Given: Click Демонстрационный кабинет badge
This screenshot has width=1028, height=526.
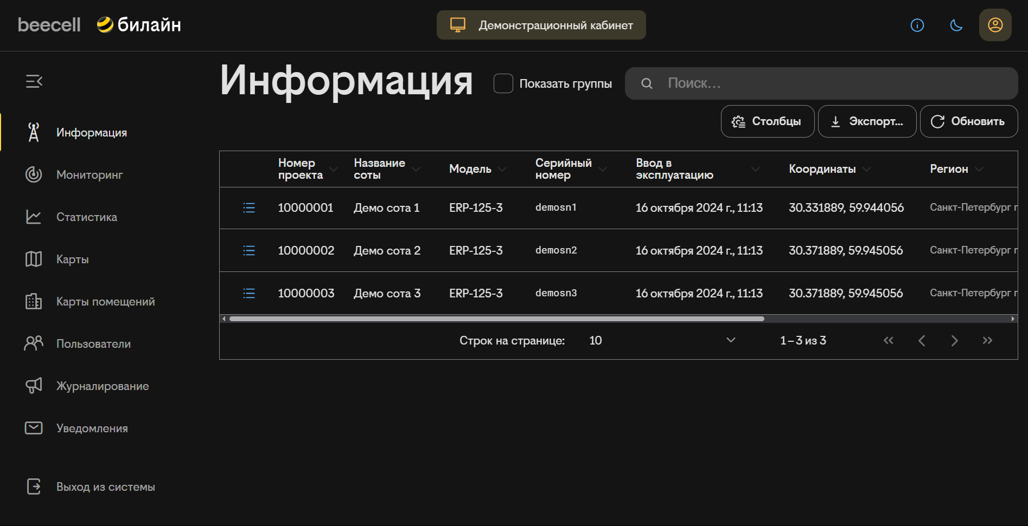Looking at the screenshot, I should coord(541,25).
